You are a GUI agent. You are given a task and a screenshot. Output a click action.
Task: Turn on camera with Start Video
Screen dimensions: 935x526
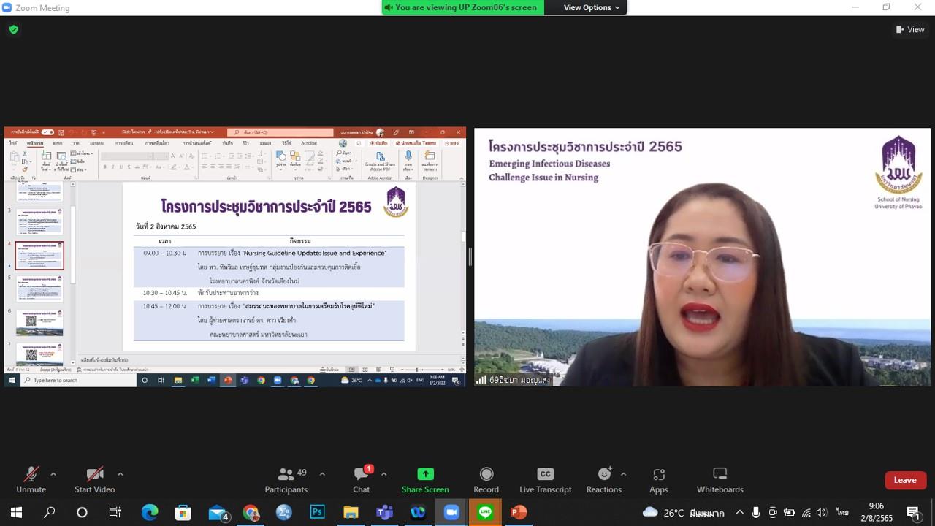[94, 480]
